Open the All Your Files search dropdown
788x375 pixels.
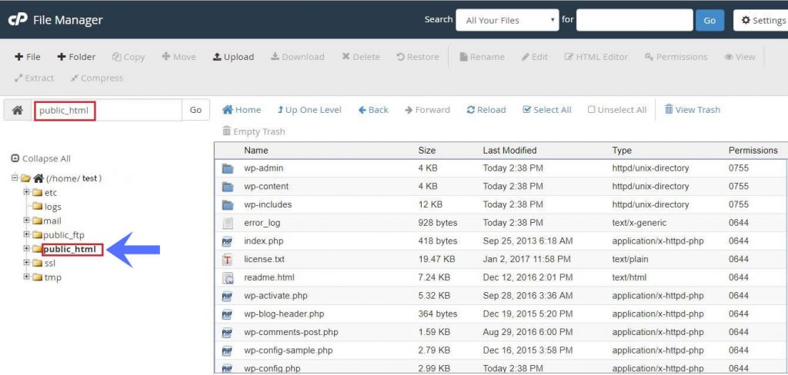point(507,20)
